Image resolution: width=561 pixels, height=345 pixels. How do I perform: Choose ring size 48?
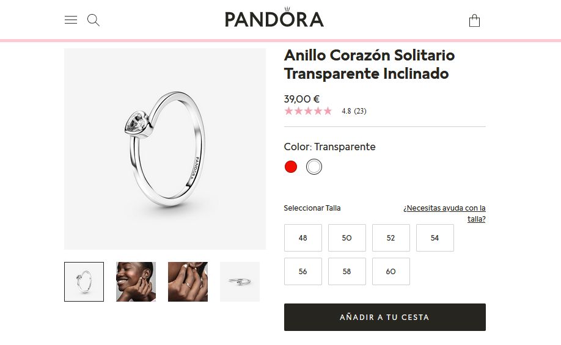303,238
